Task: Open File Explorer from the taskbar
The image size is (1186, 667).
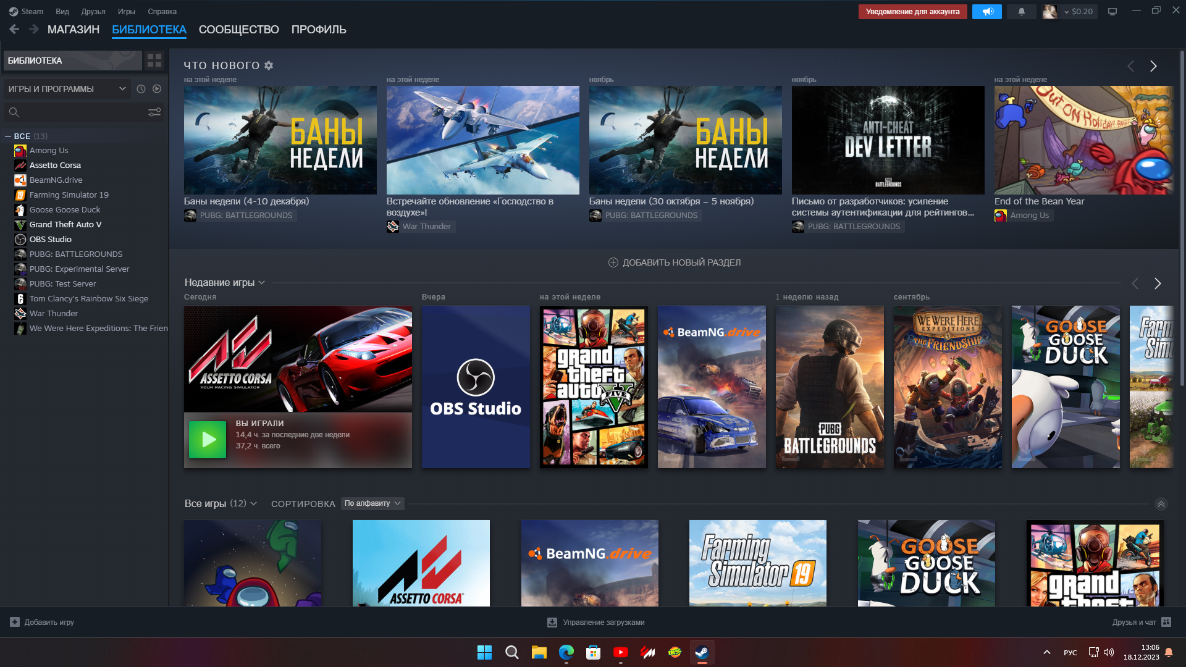Action: coord(539,652)
